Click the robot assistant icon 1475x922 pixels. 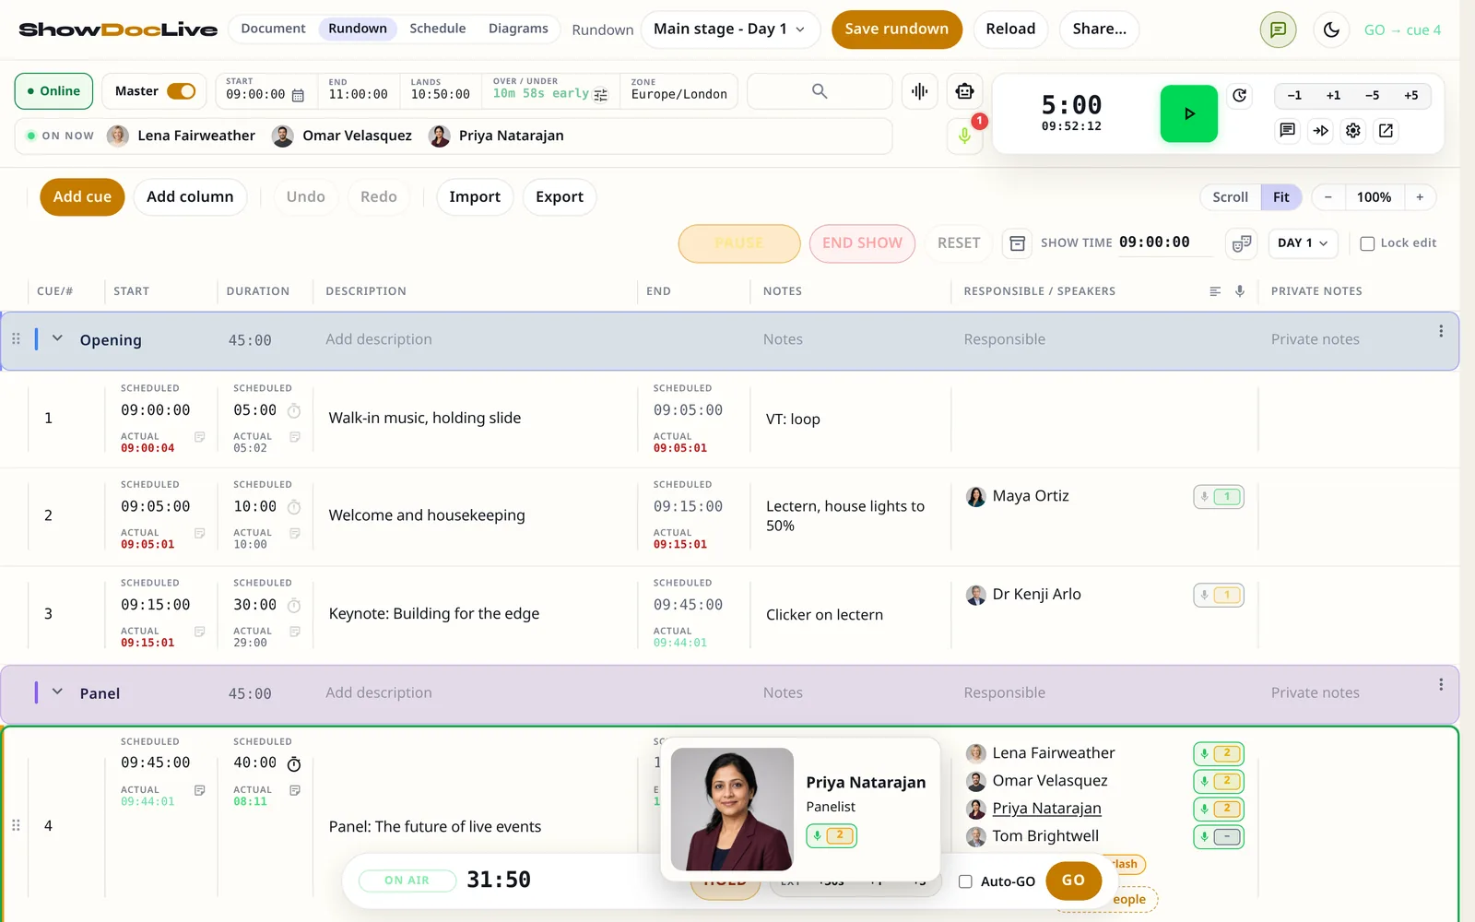pyautogui.click(x=964, y=91)
